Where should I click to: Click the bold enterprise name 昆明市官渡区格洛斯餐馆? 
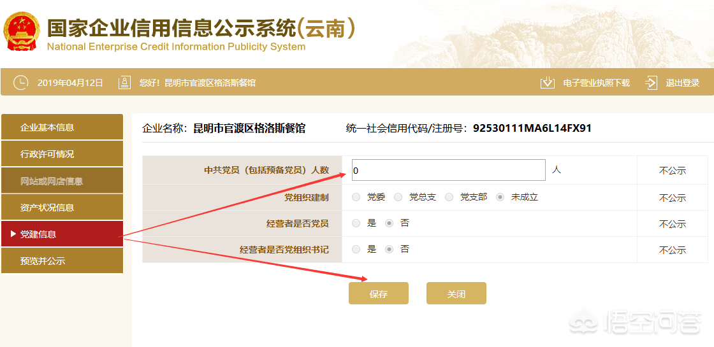(x=249, y=128)
